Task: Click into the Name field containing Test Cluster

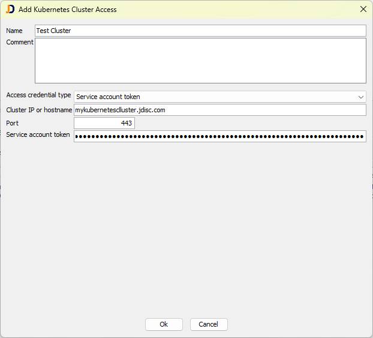Action: 200,31
